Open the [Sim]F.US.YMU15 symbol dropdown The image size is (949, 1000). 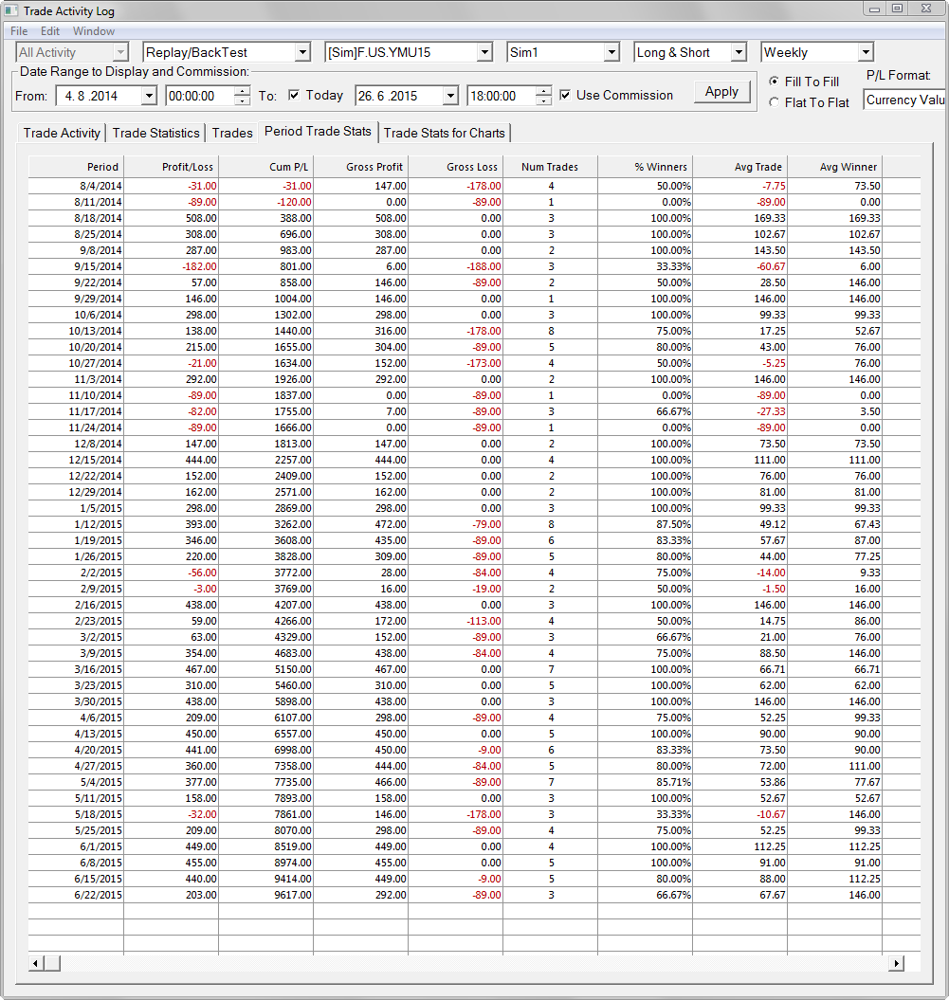(x=484, y=52)
